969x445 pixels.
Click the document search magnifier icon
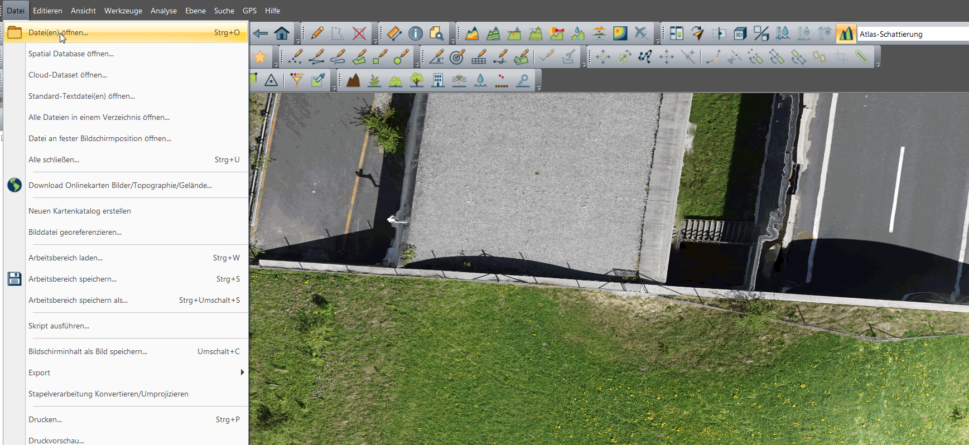(x=437, y=33)
